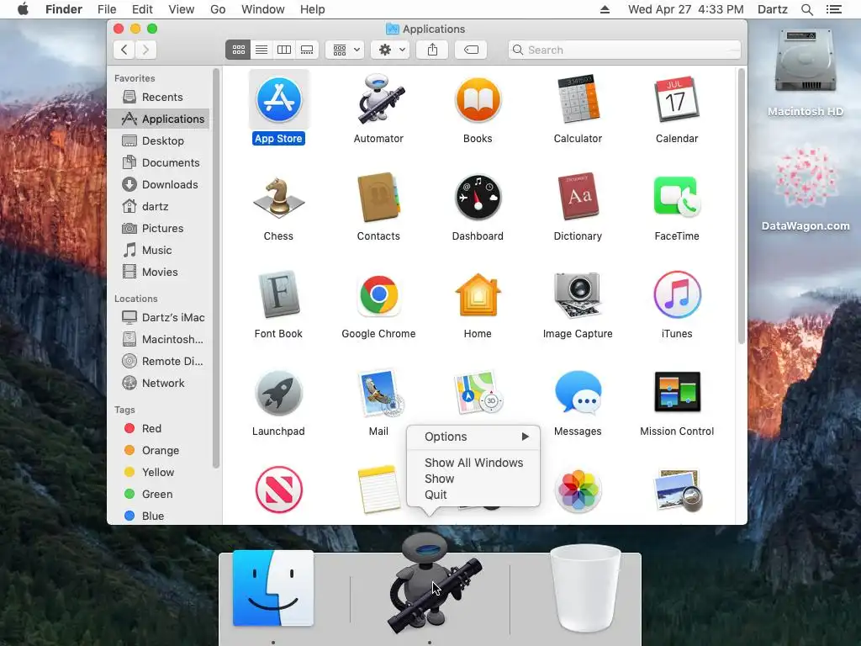Select the Image Capture app icon
The height and width of the screenshot is (646, 861).
[578, 295]
